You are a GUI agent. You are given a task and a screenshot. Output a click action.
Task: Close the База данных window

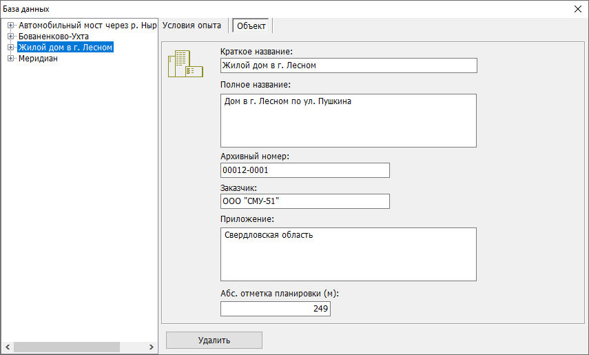pyautogui.click(x=577, y=9)
